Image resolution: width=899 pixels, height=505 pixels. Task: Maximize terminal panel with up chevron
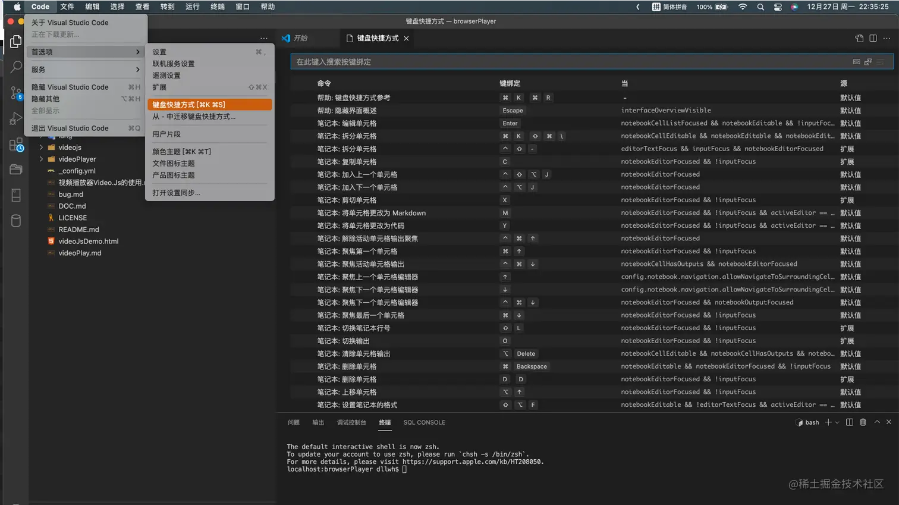click(877, 422)
